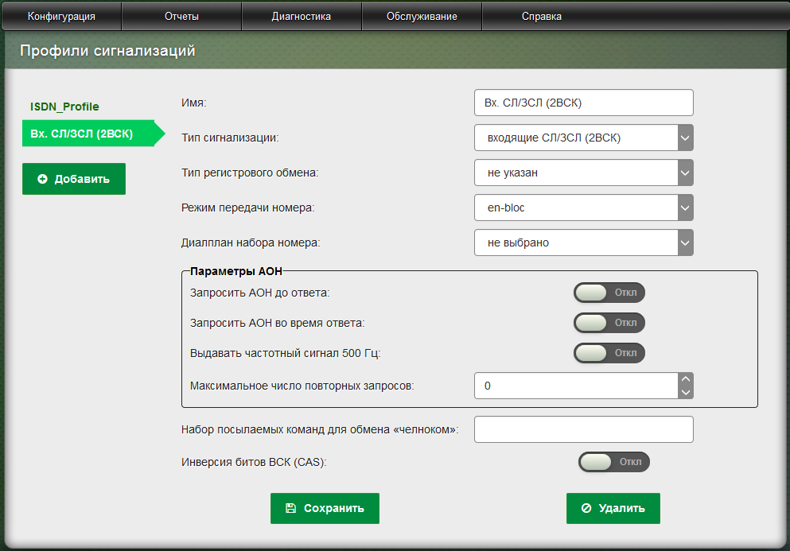Toggle Запросить АОН до ответа

(x=609, y=293)
